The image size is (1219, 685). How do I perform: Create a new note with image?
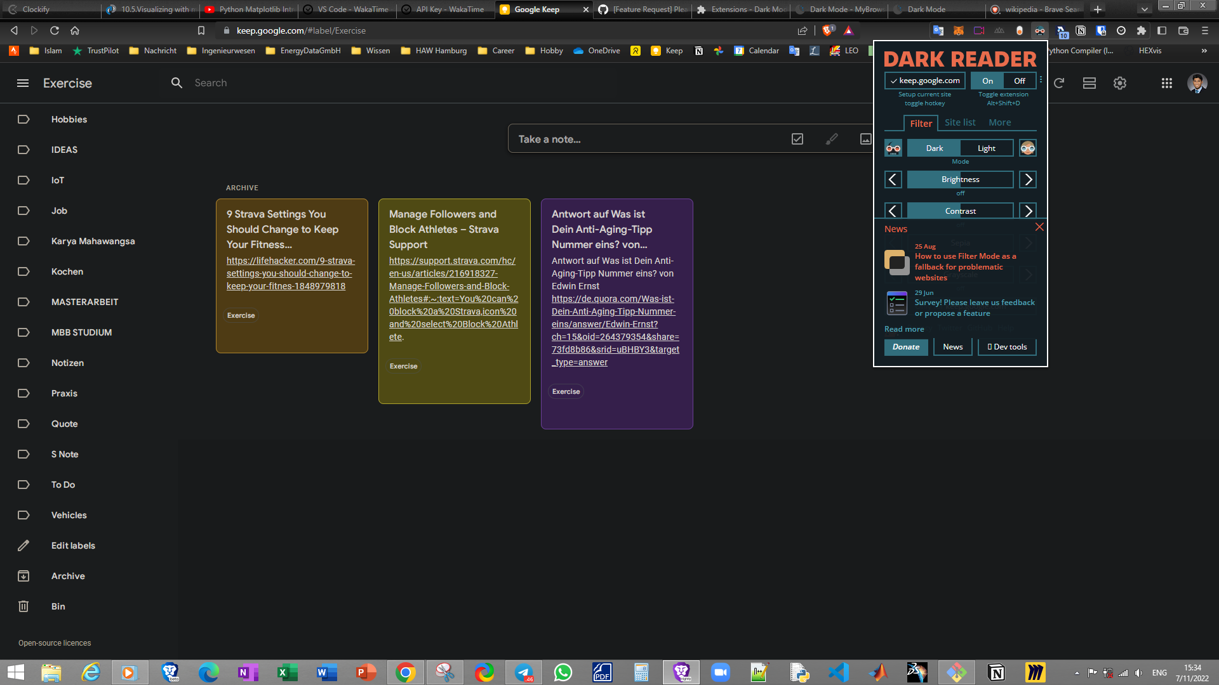pos(865,139)
